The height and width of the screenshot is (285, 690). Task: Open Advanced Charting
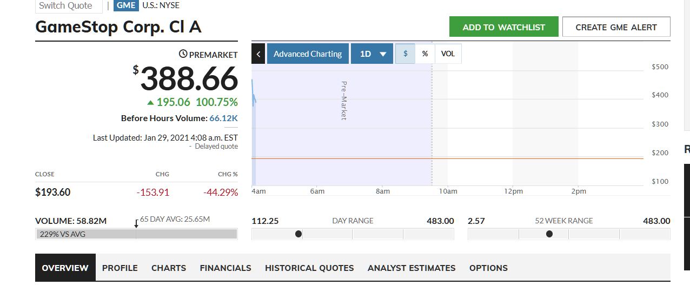308,54
